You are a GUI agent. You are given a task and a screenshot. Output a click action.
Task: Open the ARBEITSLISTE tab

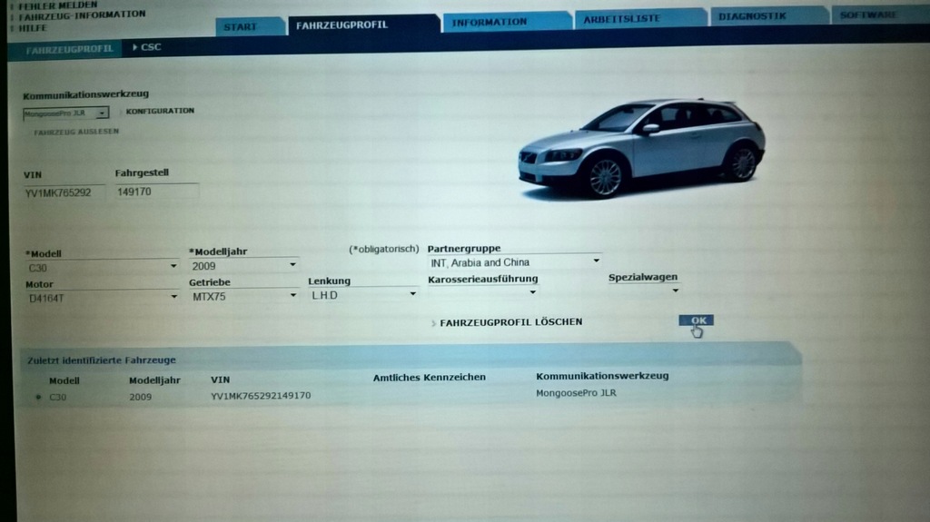(x=640, y=19)
